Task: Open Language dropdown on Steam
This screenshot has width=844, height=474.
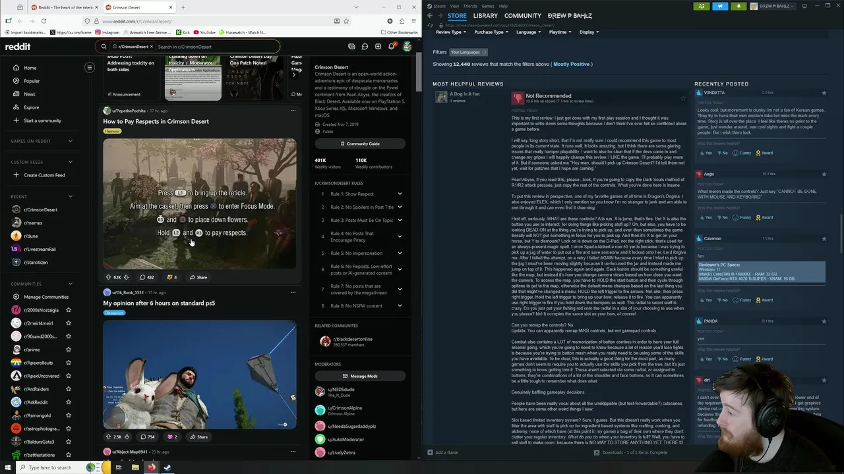Action: 529,32
